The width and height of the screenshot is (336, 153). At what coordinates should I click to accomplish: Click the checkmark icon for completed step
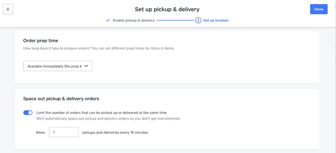point(108,21)
